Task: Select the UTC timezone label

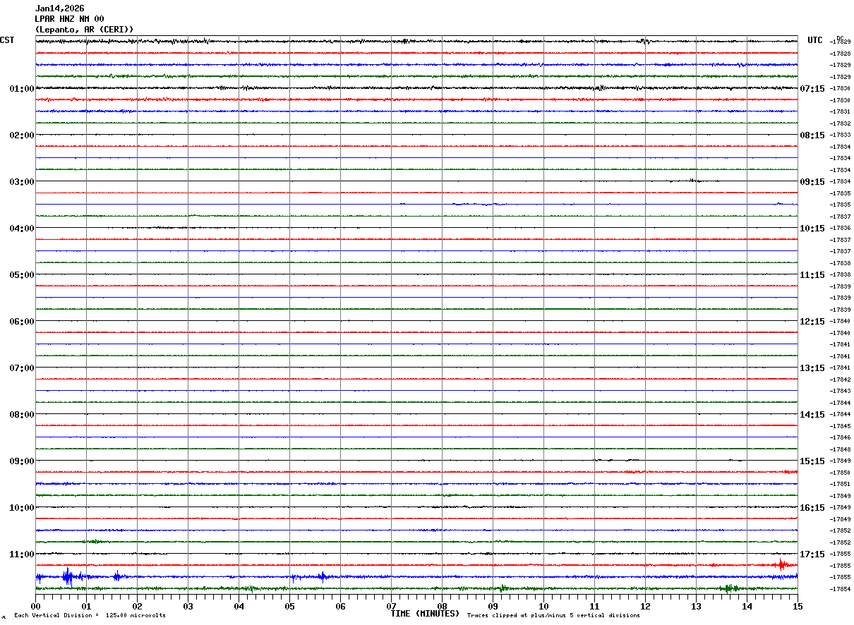Action: (x=815, y=40)
